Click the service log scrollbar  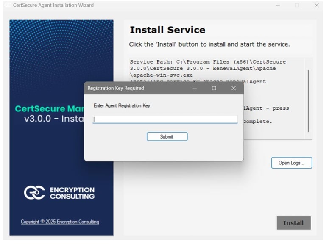[x=308, y=101]
